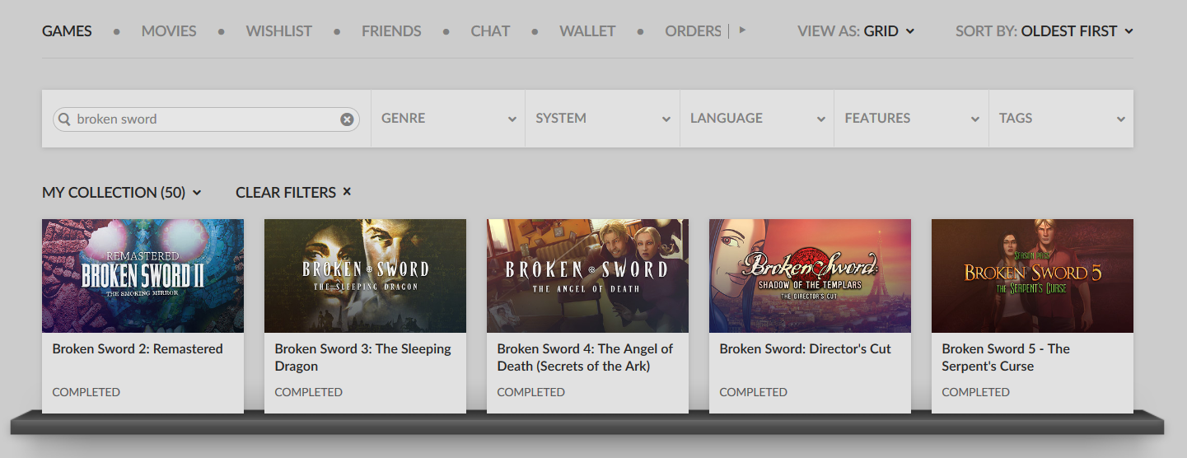Screen dimensions: 1187x458
Task: Click COMPLETED under Broken Sword 5
Action: 976,392
